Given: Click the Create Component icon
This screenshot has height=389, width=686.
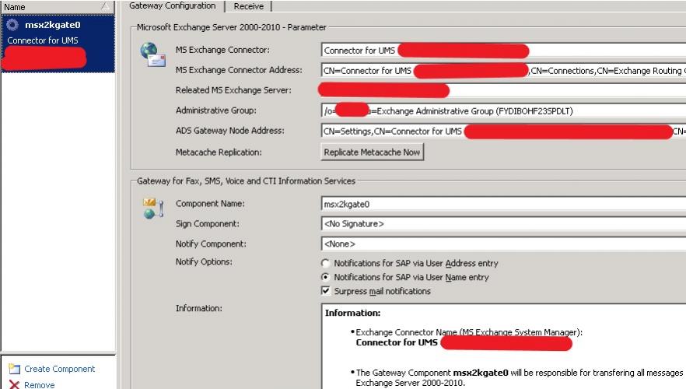Looking at the screenshot, I should pos(14,369).
